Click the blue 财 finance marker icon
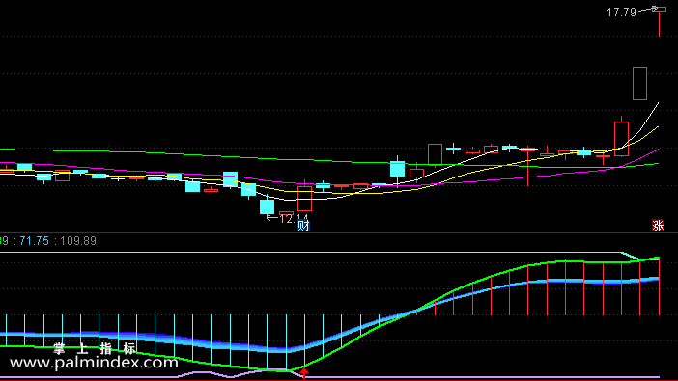This screenshot has height=381, width=678. click(303, 226)
